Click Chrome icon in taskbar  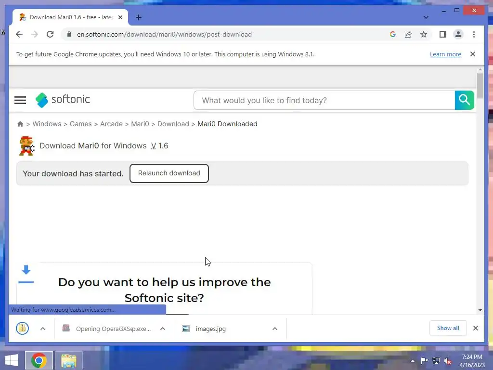point(39,360)
